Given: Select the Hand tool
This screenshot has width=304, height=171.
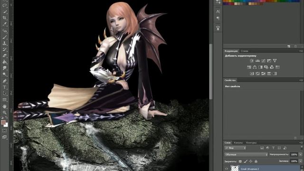Looking at the screenshot, I should point(4,106).
